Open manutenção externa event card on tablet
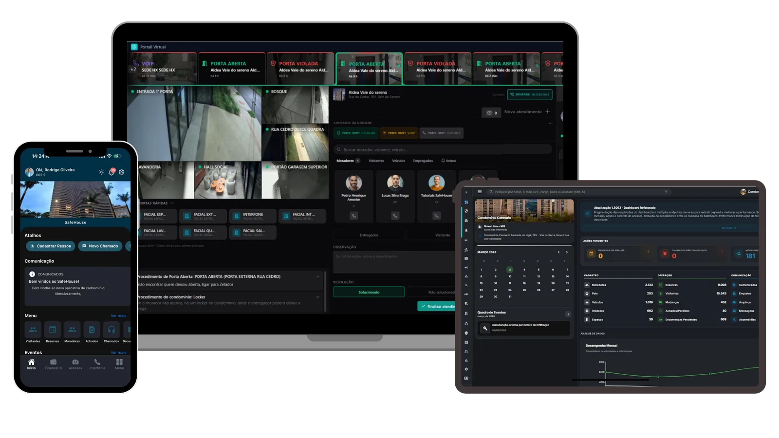The width and height of the screenshot is (779, 438). pyautogui.click(x=524, y=328)
